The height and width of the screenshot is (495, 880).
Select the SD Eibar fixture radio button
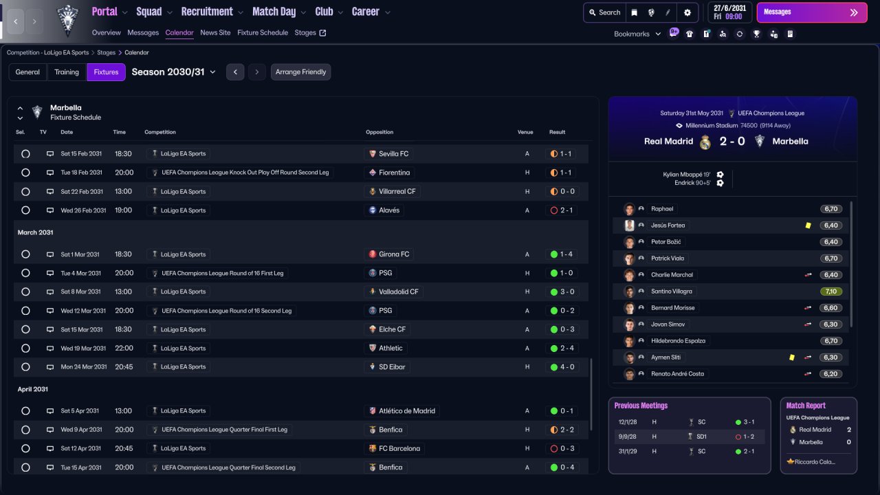tap(25, 367)
